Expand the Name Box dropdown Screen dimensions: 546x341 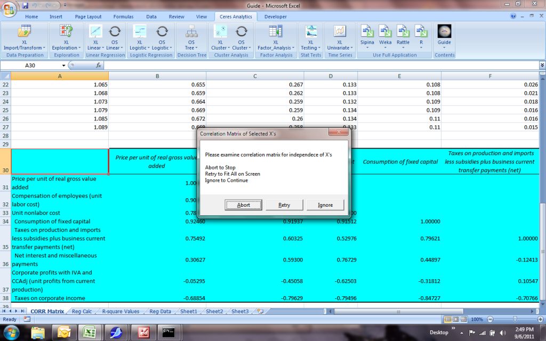tap(64, 66)
